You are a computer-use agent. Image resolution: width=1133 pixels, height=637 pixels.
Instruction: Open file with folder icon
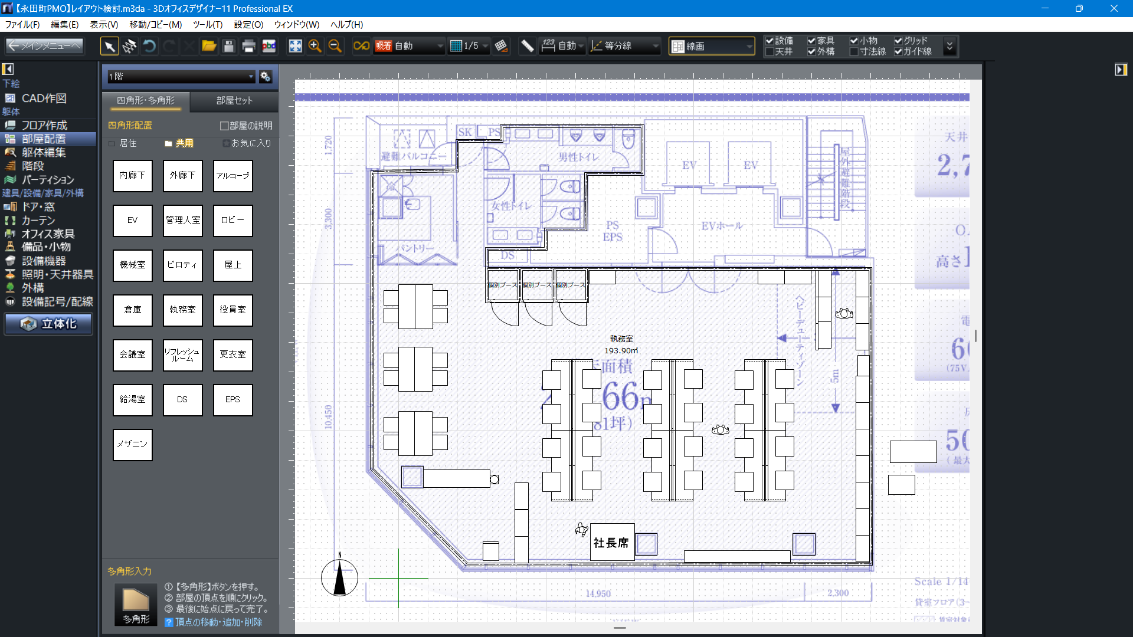[209, 46]
